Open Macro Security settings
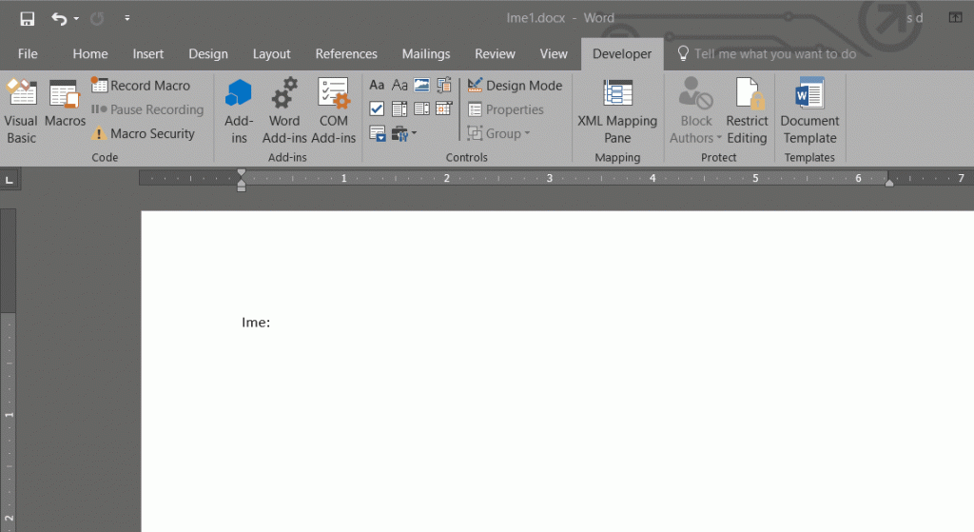974x532 pixels. click(x=144, y=133)
